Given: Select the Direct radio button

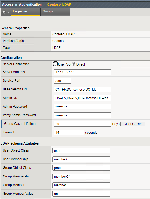Looking at the screenshot, I should [x=74, y=64].
